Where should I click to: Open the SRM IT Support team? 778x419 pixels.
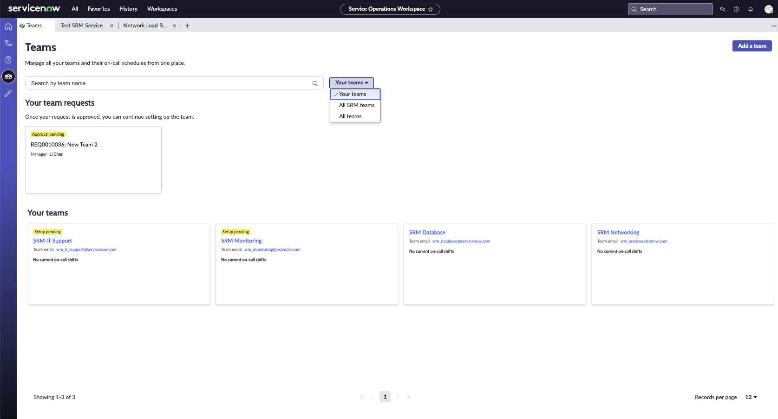pos(52,241)
